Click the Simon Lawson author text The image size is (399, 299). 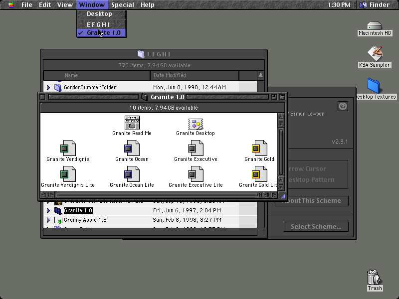point(307,114)
